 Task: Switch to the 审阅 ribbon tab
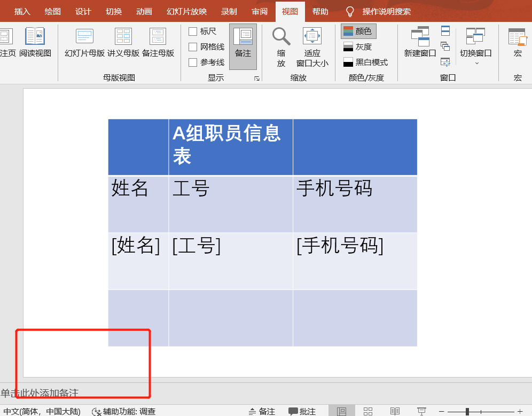pos(260,11)
